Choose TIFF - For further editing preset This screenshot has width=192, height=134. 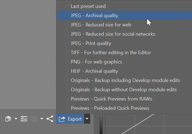click(124, 52)
